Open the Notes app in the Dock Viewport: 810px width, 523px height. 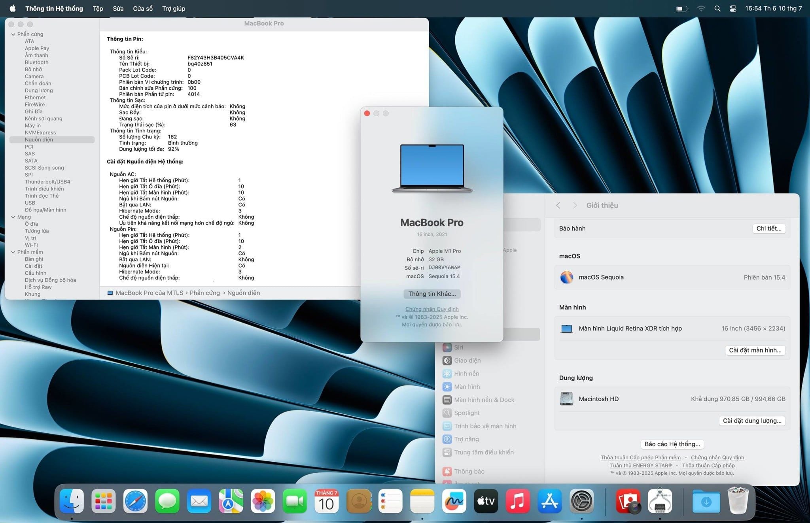(x=422, y=501)
